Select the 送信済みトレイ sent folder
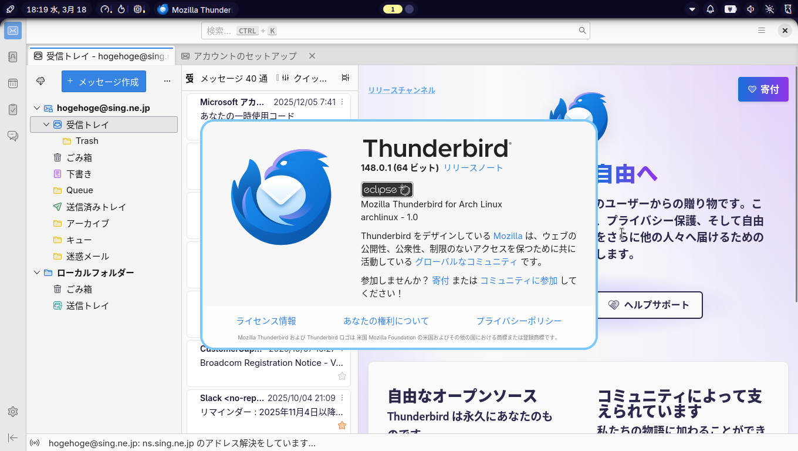This screenshot has width=798, height=451. (104, 207)
